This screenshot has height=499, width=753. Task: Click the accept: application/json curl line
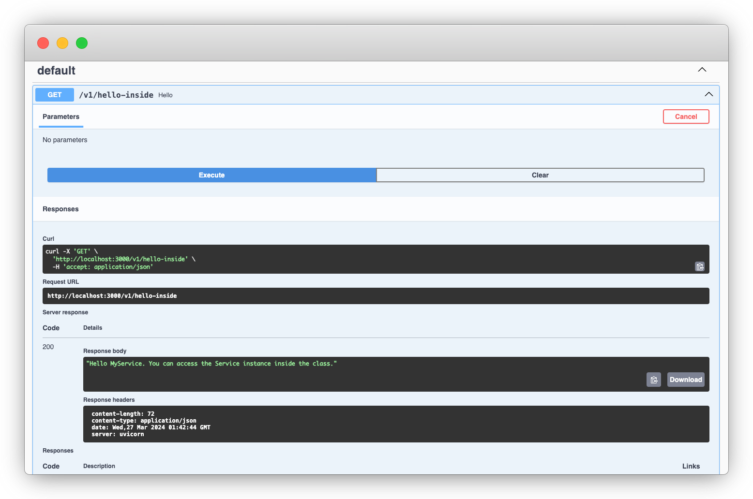103,267
